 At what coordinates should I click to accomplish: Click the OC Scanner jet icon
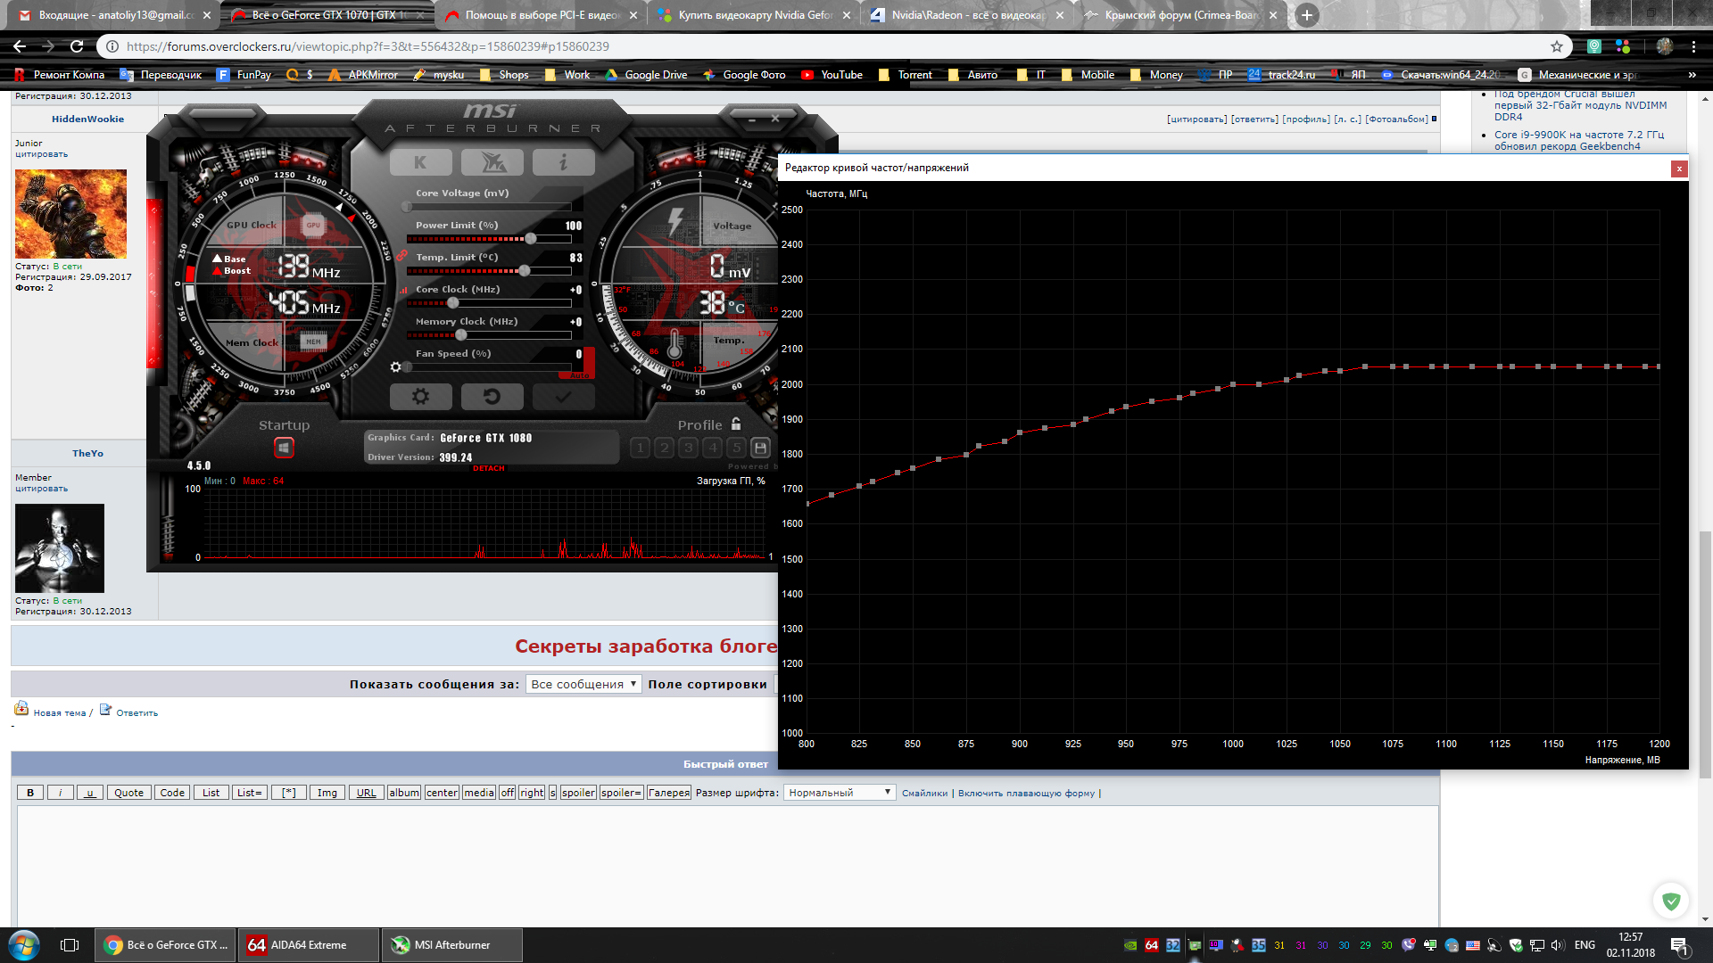[x=492, y=162]
